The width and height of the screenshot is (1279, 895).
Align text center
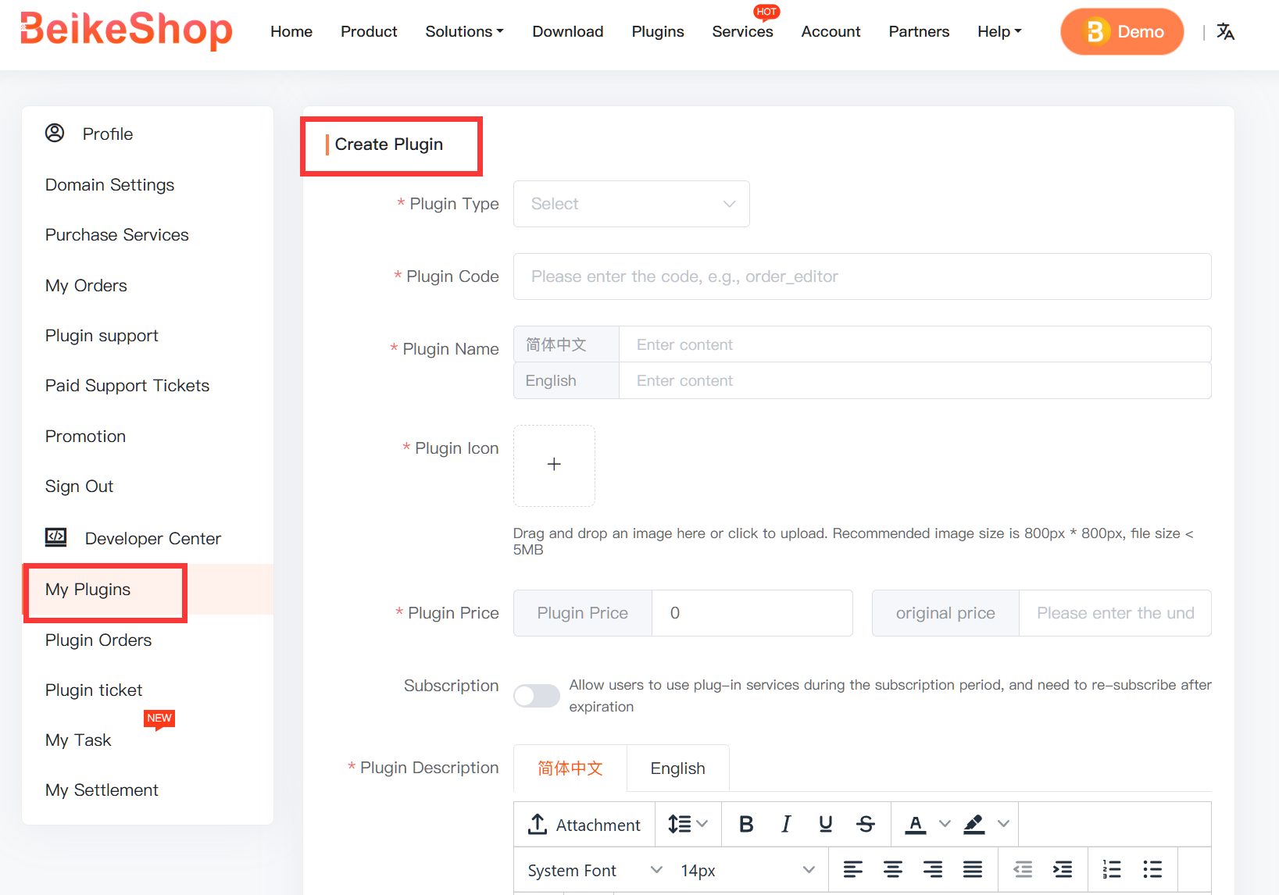(x=892, y=869)
